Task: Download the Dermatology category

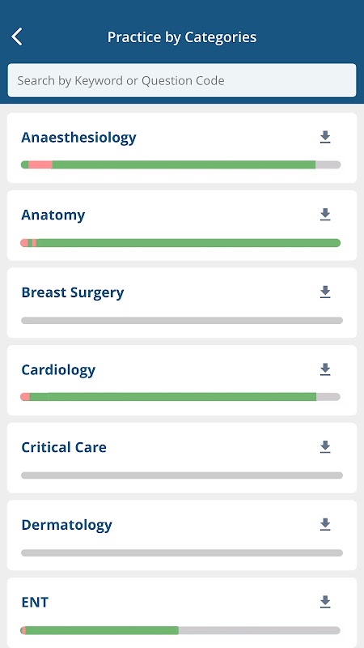Action: [325, 524]
